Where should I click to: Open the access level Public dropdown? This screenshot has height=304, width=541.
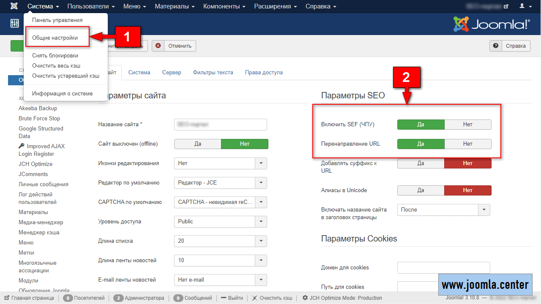click(261, 221)
